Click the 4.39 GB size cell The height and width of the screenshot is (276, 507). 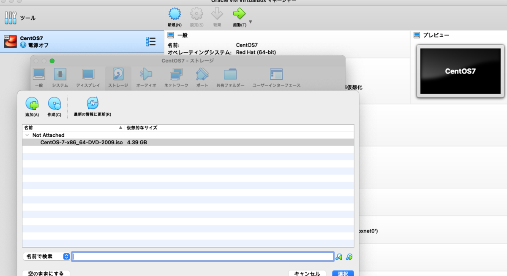[x=137, y=142]
